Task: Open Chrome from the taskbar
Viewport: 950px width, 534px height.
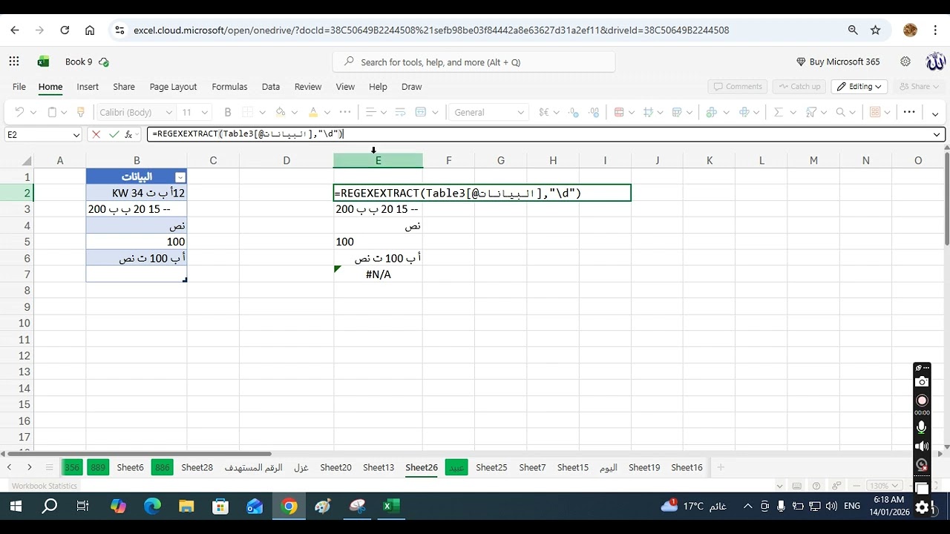Action: click(x=289, y=507)
